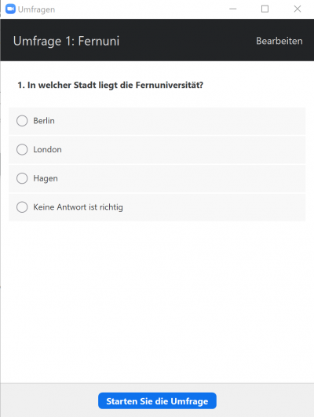Click the 'London' answer label text
This screenshot has height=417, width=314.
(x=47, y=149)
